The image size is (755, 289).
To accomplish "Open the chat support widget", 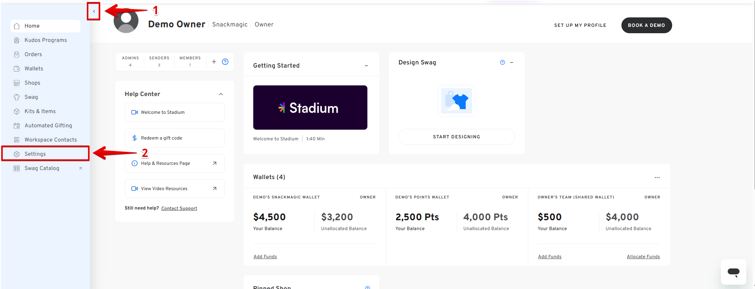I will (x=733, y=272).
